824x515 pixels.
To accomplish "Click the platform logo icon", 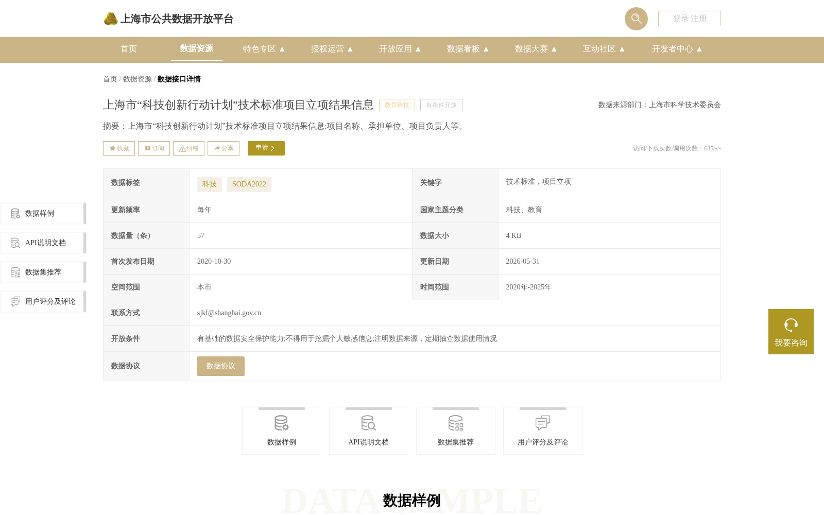I will coord(111,19).
